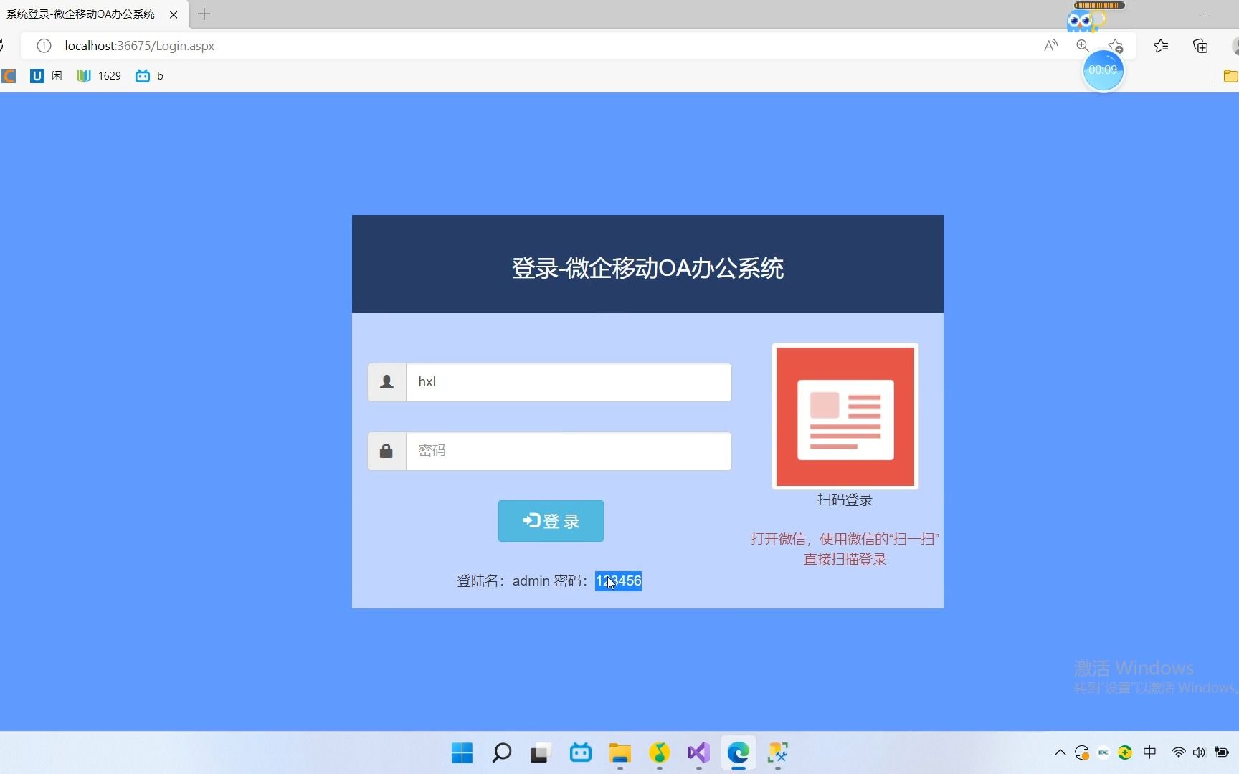1239x774 pixels.
Task: Click the site information icon in address bar
Action: [44, 46]
